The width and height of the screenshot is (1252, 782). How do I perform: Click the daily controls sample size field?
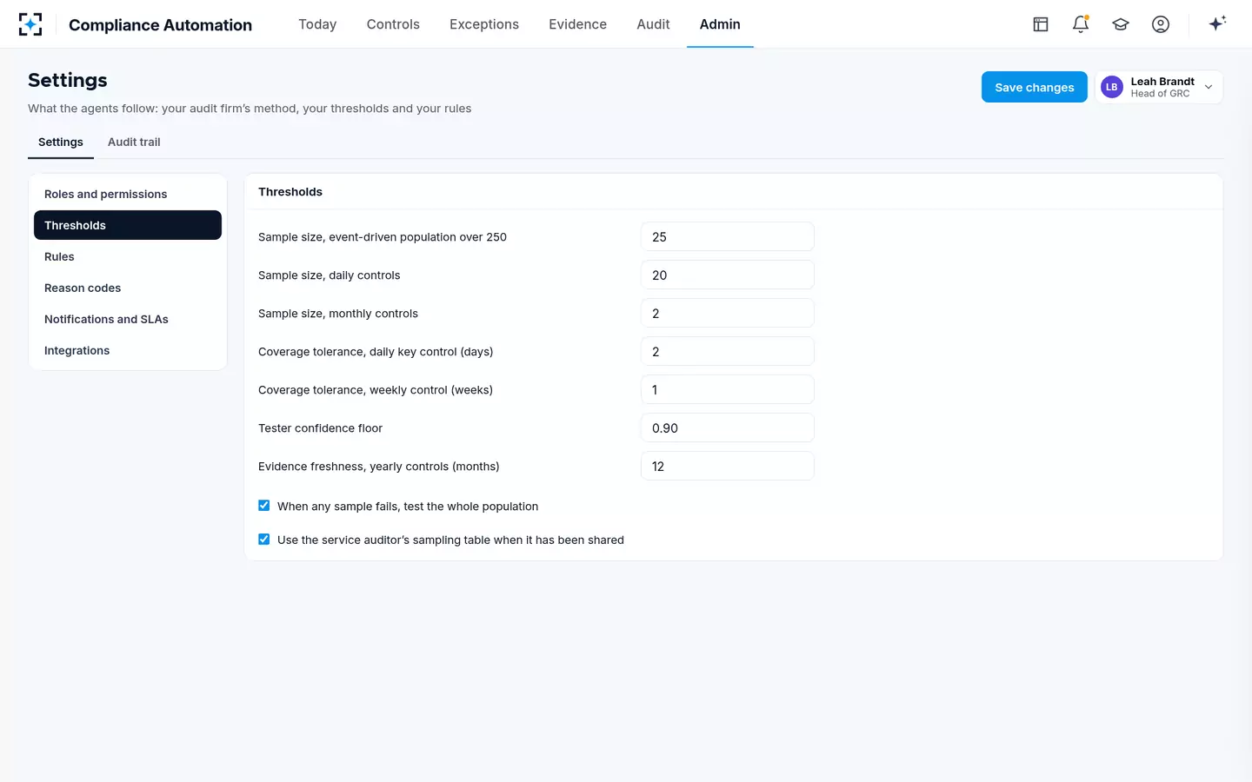coord(728,275)
